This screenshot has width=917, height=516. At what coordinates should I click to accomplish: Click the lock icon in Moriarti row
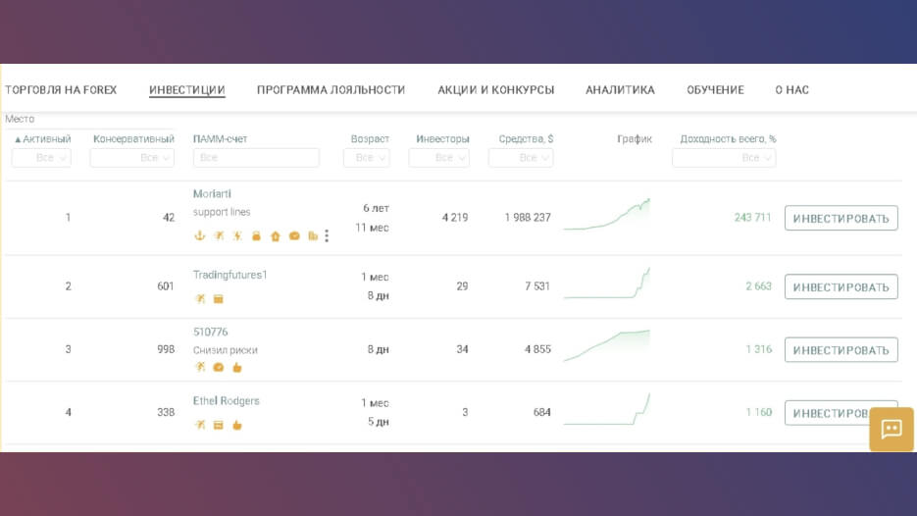click(x=256, y=235)
